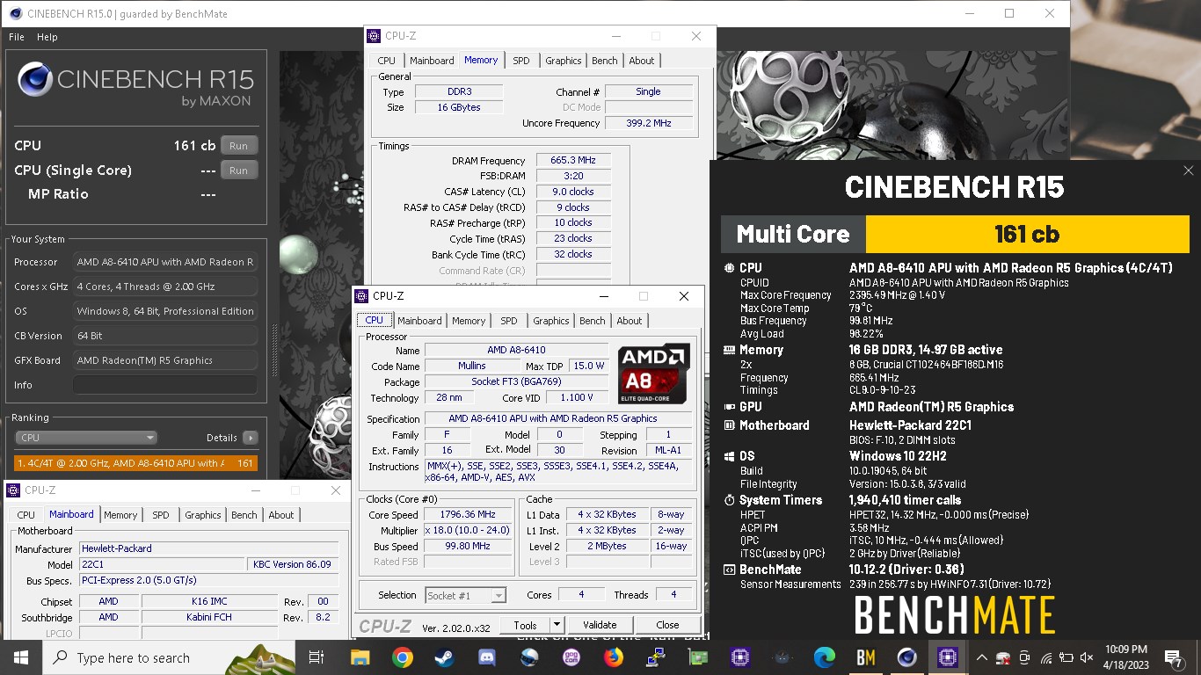Click the Close button in CPU-Z
Viewport: 1201px width, 675px height.
point(668,625)
